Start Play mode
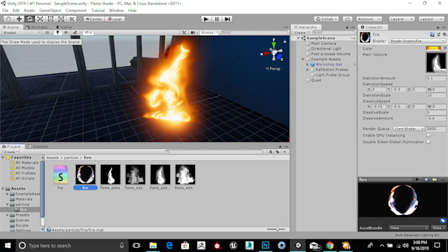448x252 pixels. coord(206,19)
